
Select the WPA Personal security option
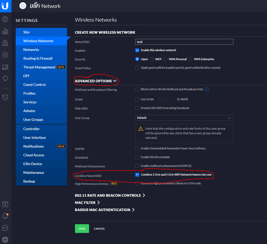pyautogui.click(x=165, y=59)
